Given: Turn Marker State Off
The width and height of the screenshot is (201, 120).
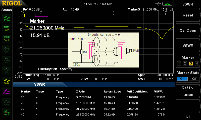Looking at the screenshot, I should coord(194,78).
